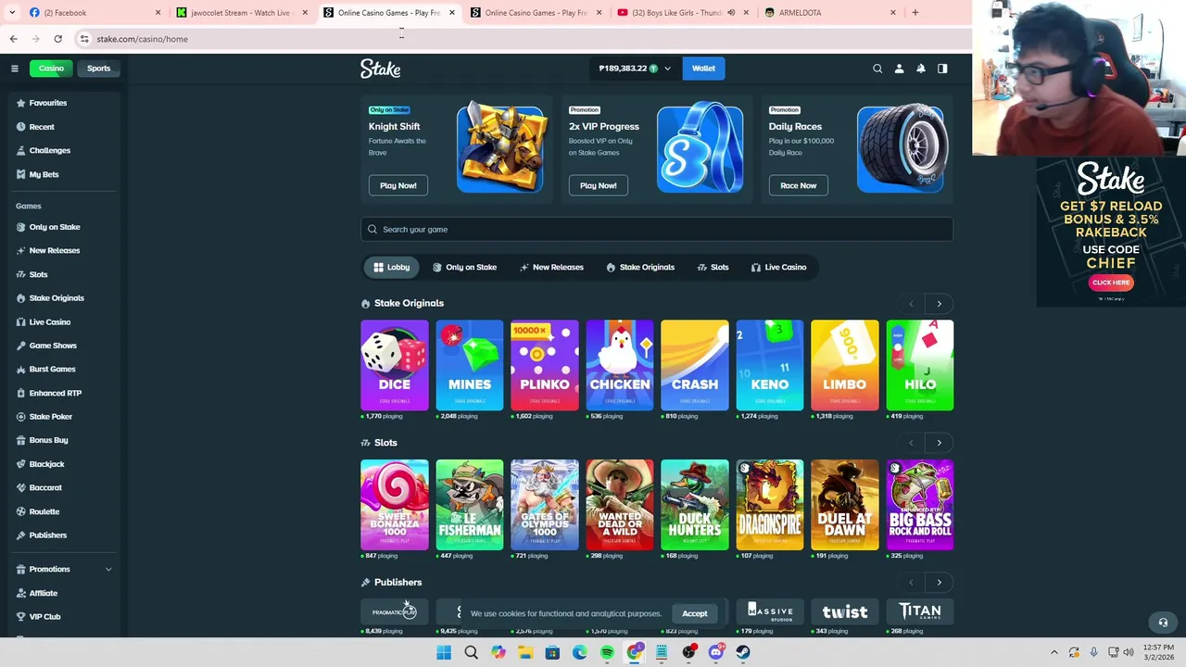The image size is (1186, 667).
Task: Click the Stake logo in header
Action: click(380, 69)
